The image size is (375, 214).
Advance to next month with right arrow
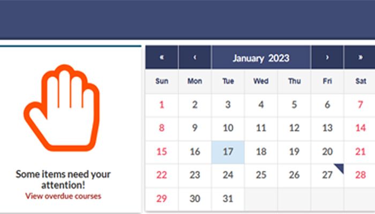click(x=327, y=58)
